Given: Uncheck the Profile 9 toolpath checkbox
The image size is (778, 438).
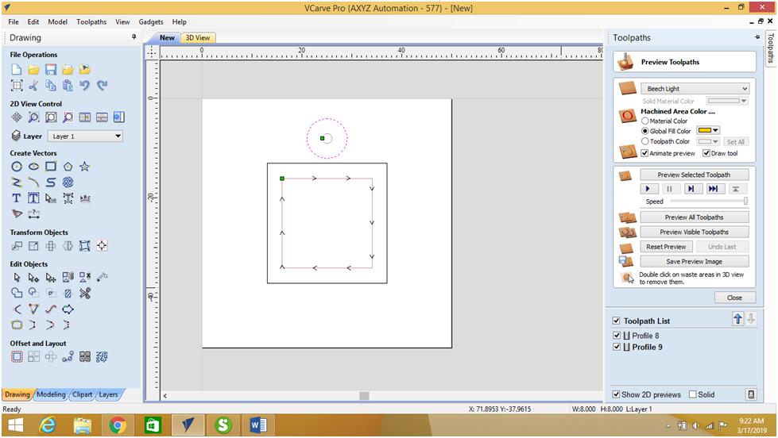Looking at the screenshot, I should [x=617, y=347].
